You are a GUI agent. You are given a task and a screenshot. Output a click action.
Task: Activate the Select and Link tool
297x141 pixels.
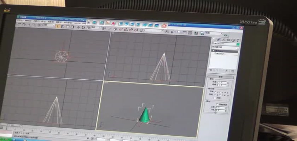[x=29, y=25]
